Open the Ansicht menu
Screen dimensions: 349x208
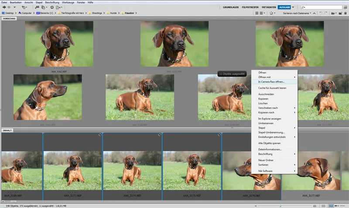click(x=28, y=3)
